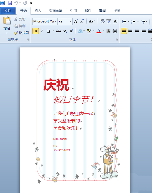Toggle subscript formatting
This screenshot has height=193, width=152.
point(65,31)
